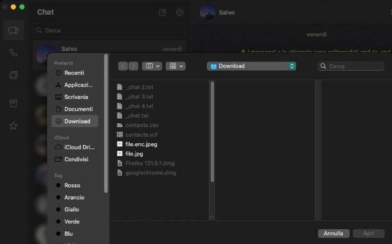
Task: Select the Rosso tag
Action: (x=75, y=186)
